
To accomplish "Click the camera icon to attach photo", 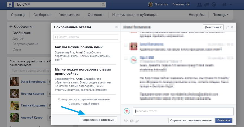I will [x=132, y=121].
